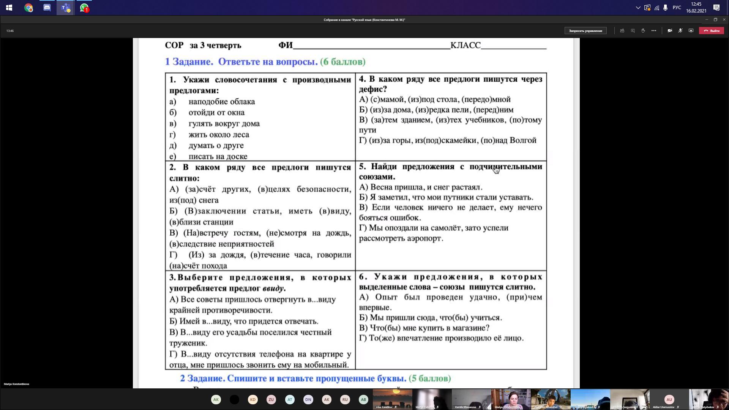Open Discord from the taskbar
The image size is (729, 410).
pyautogui.click(x=47, y=8)
